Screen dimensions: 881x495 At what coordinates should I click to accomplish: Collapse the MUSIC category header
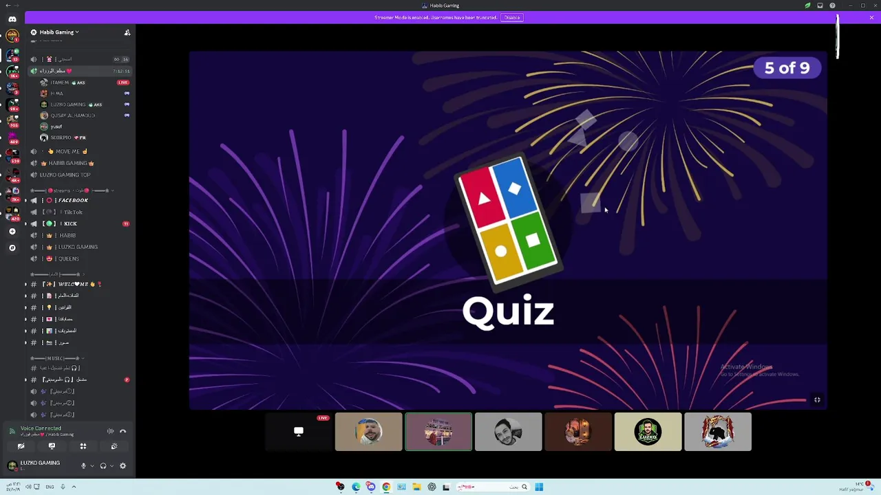[58, 358]
